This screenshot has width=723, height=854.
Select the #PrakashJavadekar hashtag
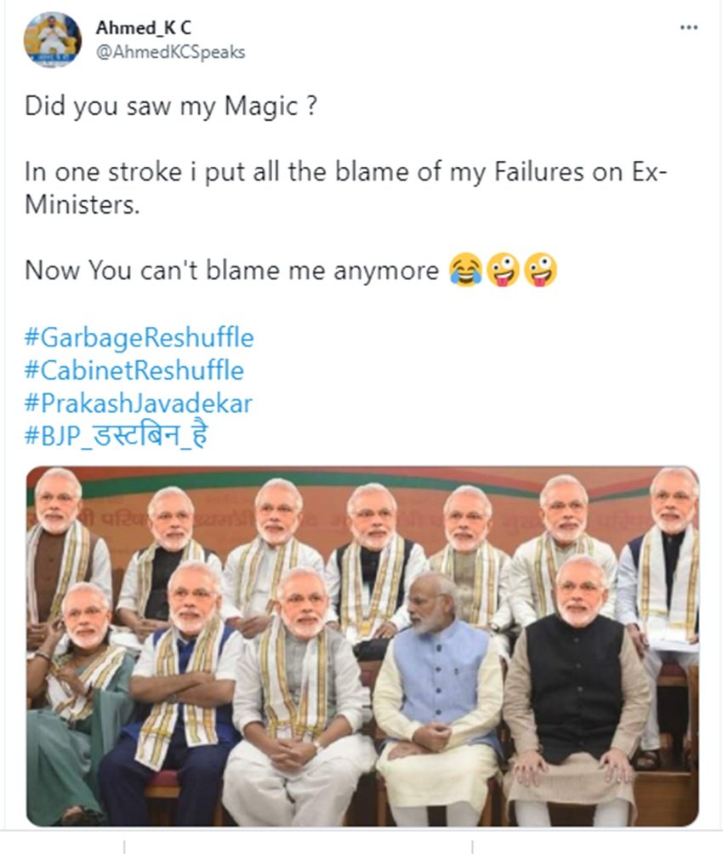tap(139, 403)
